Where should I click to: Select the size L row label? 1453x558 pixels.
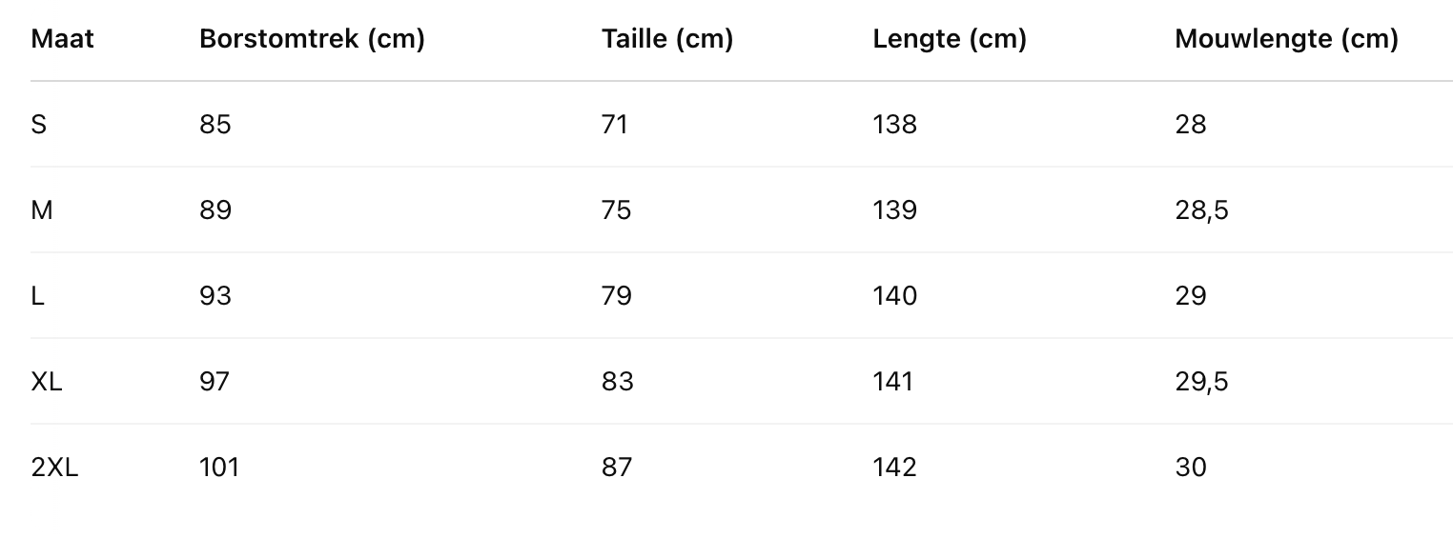click(x=38, y=296)
